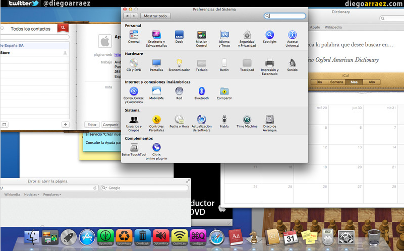Click Editar in Contacts window
The width and height of the screenshot is (404, 251).
click(92, 125)
